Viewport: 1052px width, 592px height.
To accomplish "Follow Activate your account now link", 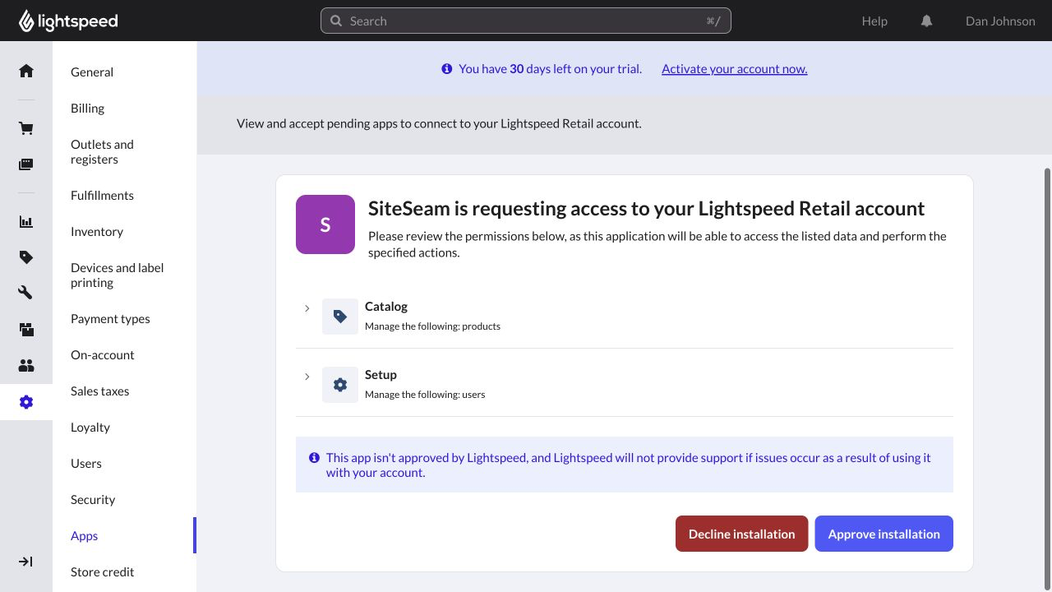I will (735, 69).
